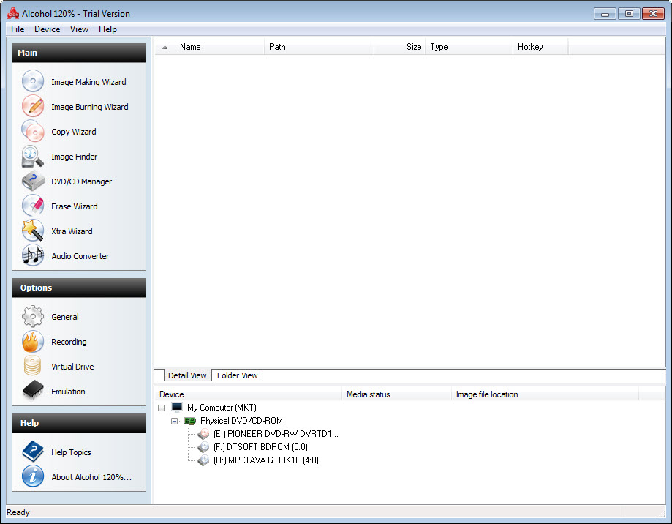The width and height of the screenshot is (672, 524).
Task: Select the (H:) MPCTAVA GTIBK1E drive
Action: pyautogui.click(x=265, y=460)
